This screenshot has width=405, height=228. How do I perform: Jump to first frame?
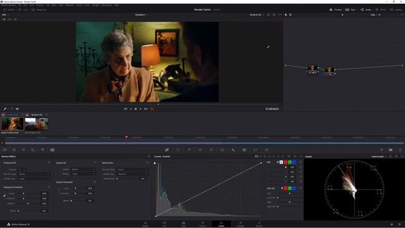pyautogui.click(x=125, y=109)
